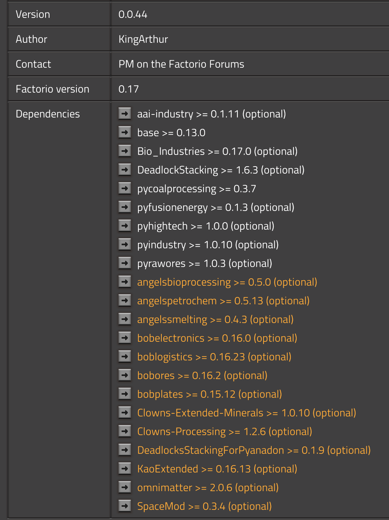Image resolution: width=389 pixels, height=520 pixels.
Task: Select the pyindustry dependency text
Action: click(207, 245)
